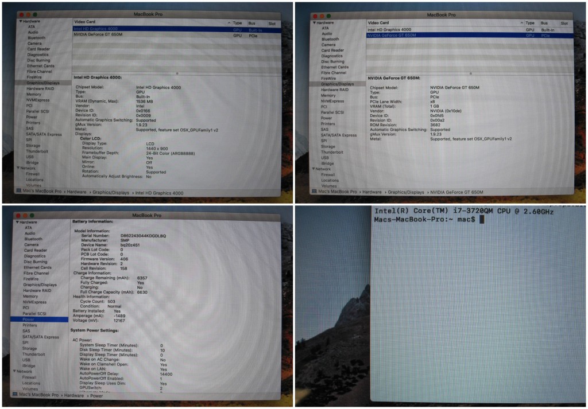Collapse Network tree in NVIDIA details window
This screenshot has width=588, height=409.
(x=314, y=169)
